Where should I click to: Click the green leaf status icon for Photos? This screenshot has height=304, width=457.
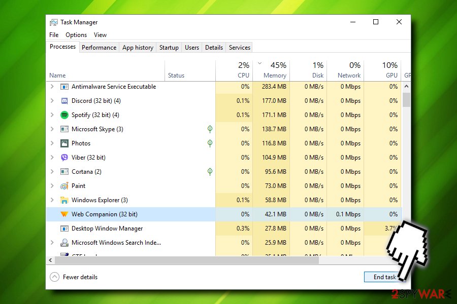[x=210, y=143]
